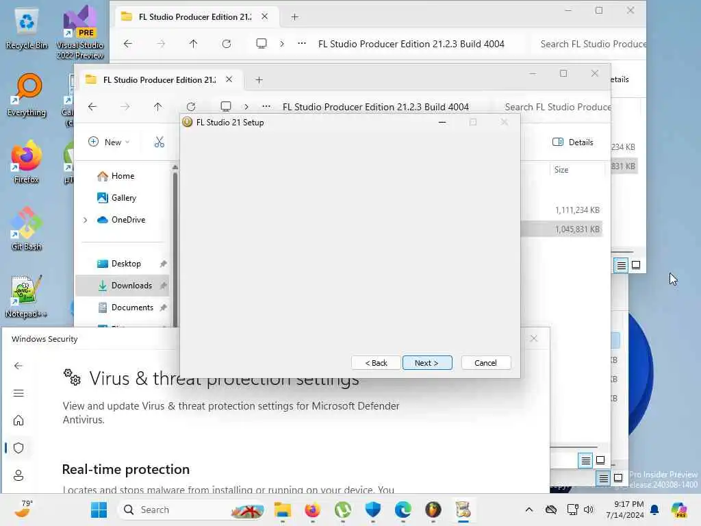Open the Everything search shortcut
The width and height of the screenshot is (701, 526).
click(27, 95)
